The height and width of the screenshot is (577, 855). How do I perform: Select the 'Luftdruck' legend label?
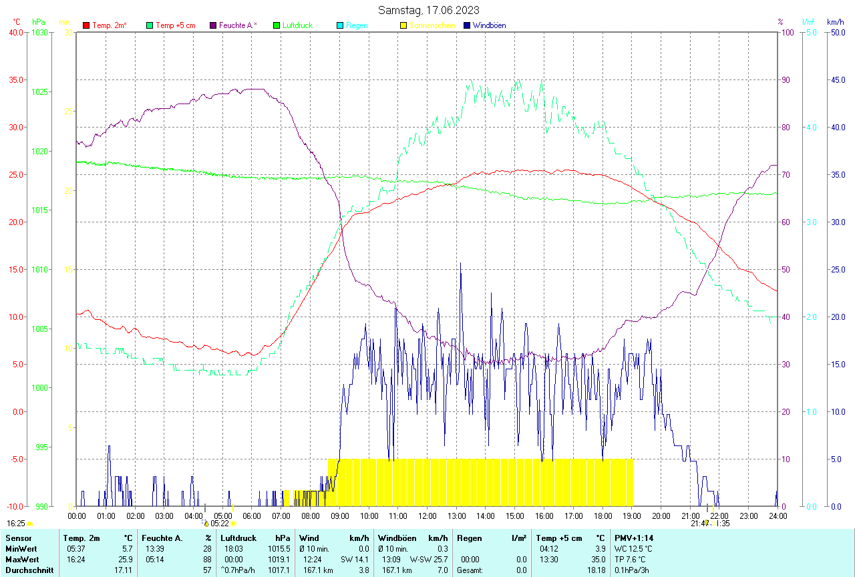pyautogui.click(x=297, y=25)
